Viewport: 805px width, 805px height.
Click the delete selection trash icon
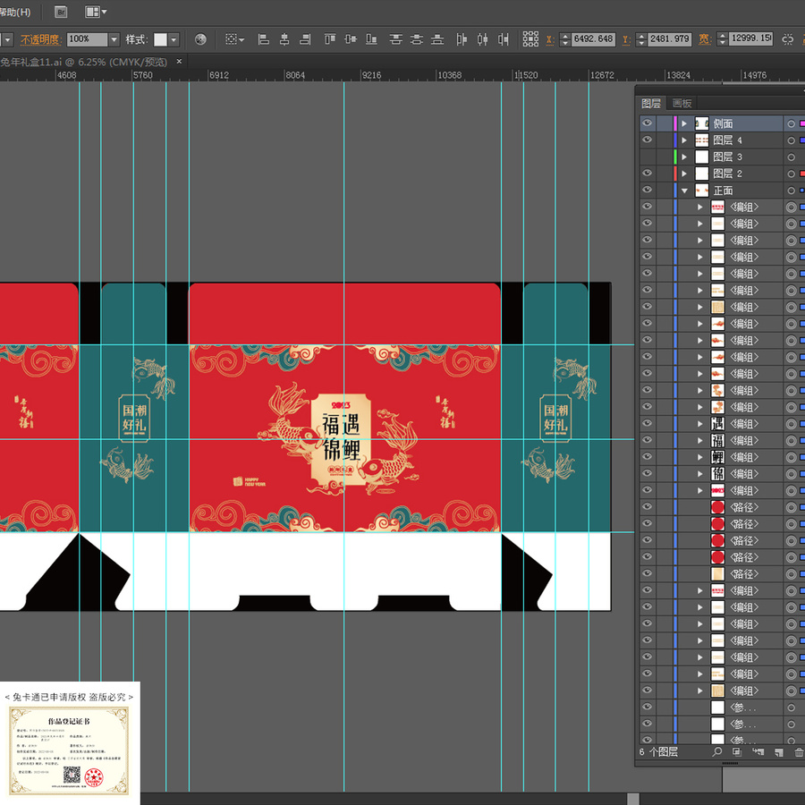coord(799,752)
